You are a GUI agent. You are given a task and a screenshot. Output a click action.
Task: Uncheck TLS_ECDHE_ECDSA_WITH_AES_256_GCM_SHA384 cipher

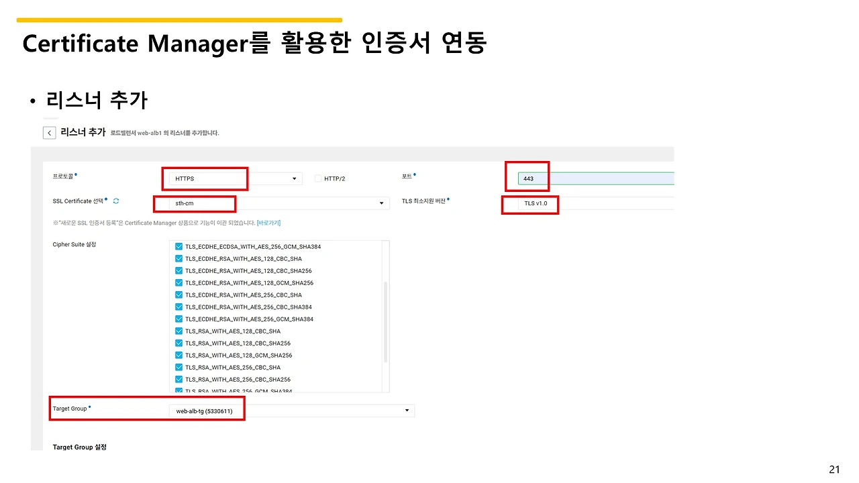pos(179,247)
